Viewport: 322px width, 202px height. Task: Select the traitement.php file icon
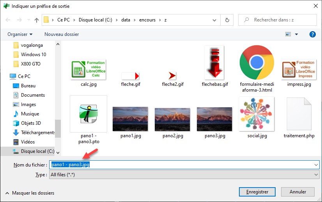click(299, 114)
